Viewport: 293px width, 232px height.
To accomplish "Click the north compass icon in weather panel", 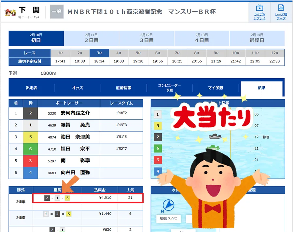I will pyautogui.click(x=168, y=205).
